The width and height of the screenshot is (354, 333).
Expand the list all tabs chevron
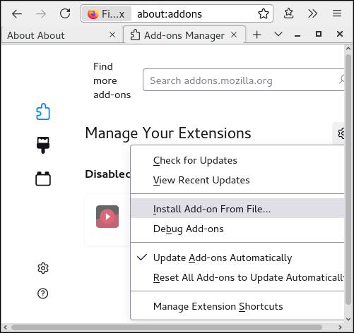(278, 35)
